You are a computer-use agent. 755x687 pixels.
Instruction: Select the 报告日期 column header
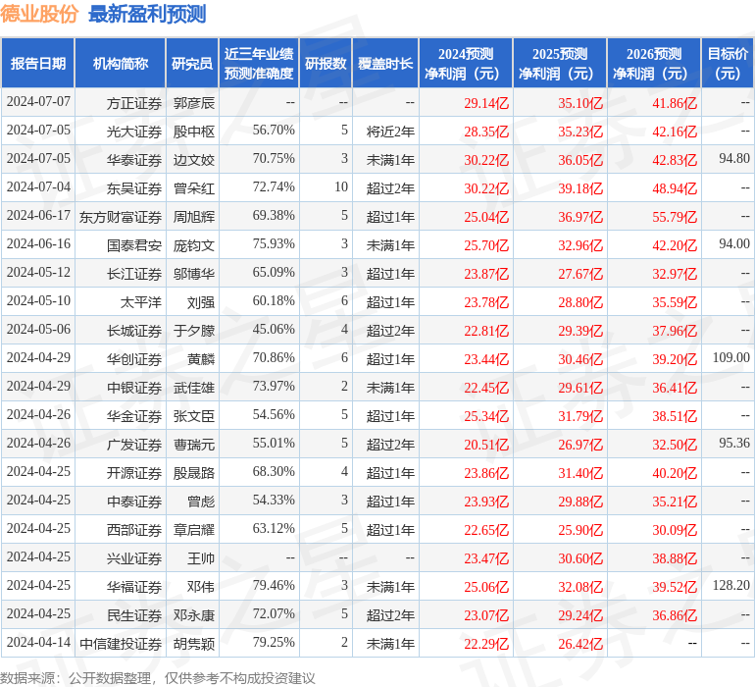(x=38, y=64)
